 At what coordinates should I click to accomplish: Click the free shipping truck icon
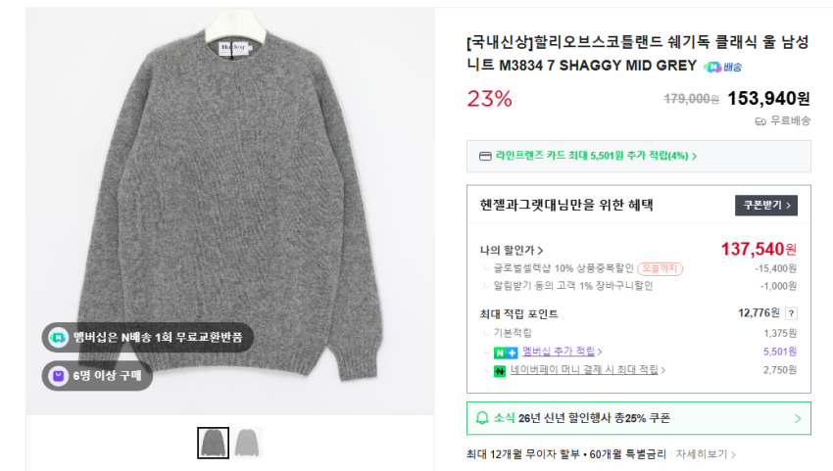(x=759, y=121)
